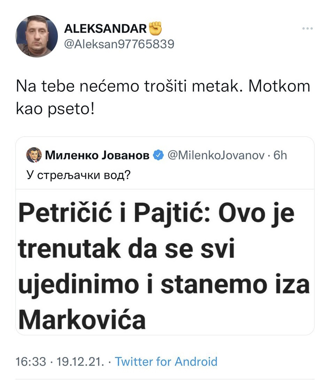
Task: Open the quoted text 'У стрељачки вод?'
Action: [x=78, y=175]
